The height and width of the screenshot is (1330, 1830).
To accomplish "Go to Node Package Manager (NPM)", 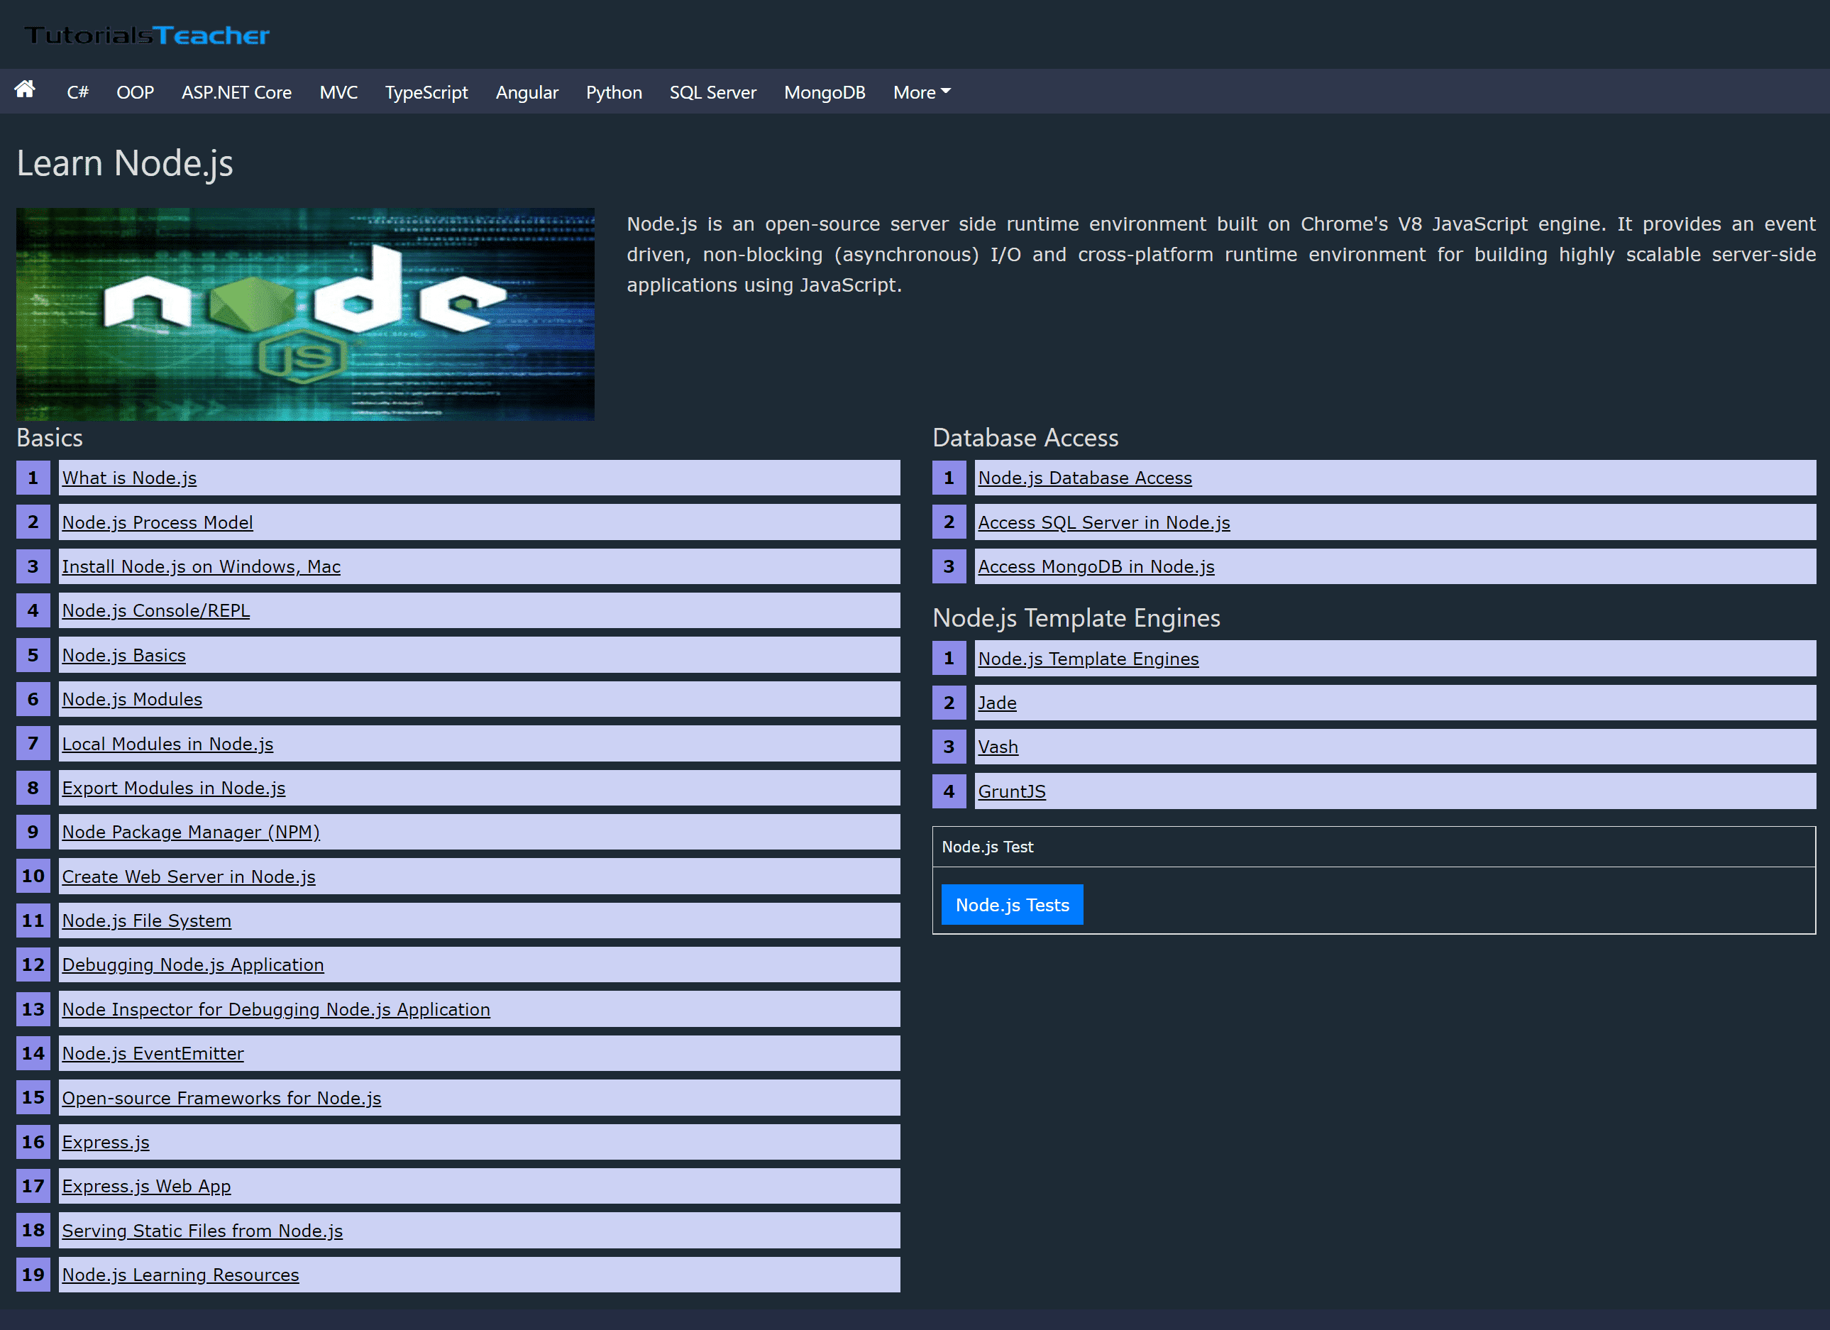I will click(x=190, y=832).
